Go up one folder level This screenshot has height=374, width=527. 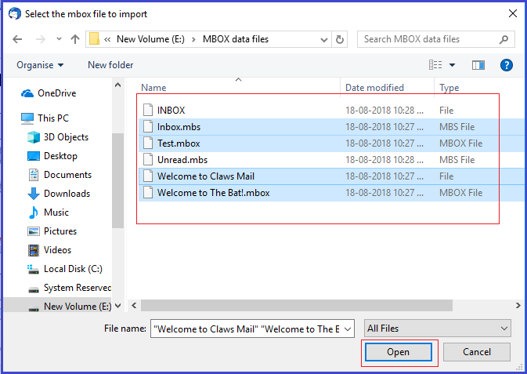[75, 39]
